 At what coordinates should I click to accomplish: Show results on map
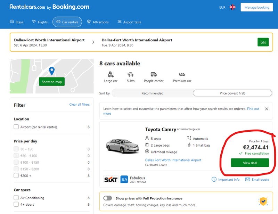(52, 82)
